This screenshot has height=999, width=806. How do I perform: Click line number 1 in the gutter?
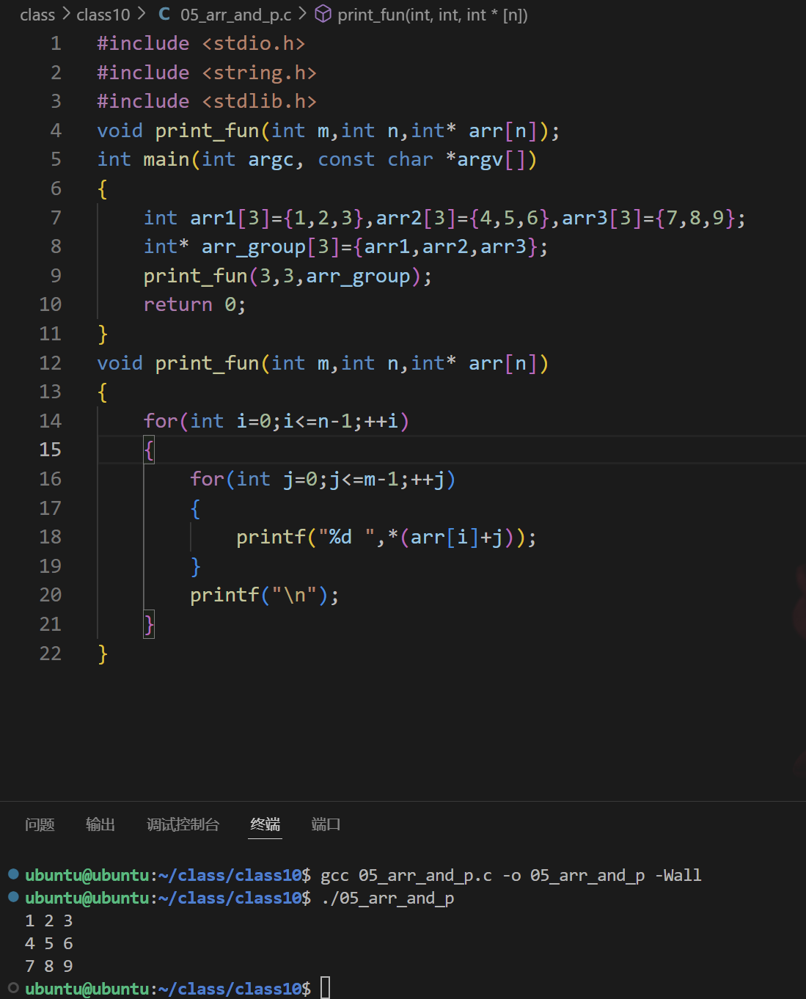tap(56, 43)
